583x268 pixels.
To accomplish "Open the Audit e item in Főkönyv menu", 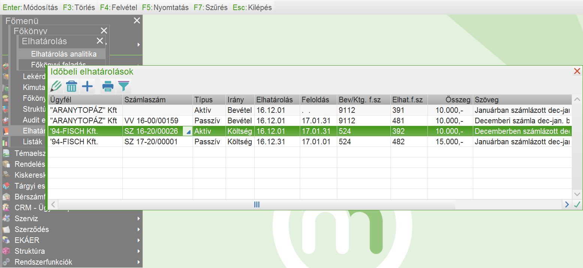I will [34, 120].
